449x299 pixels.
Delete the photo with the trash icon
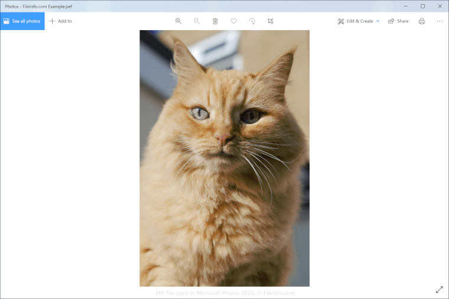(215, 21)
